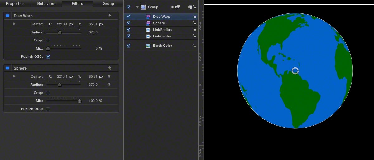374x160 pixels.
Task: Click the Sphere filter icon in layers
Action: click(148, 23)
